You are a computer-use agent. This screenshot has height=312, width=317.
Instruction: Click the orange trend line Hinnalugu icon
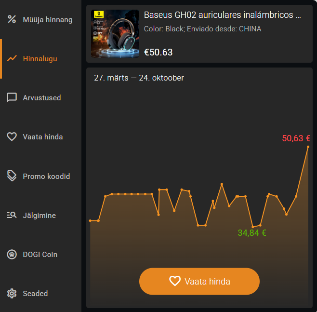12,58
